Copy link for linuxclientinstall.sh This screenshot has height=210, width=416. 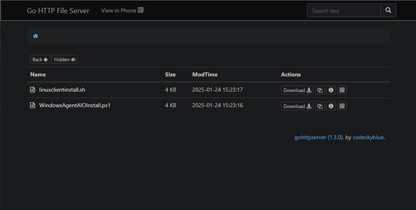(x=320, y=90)
